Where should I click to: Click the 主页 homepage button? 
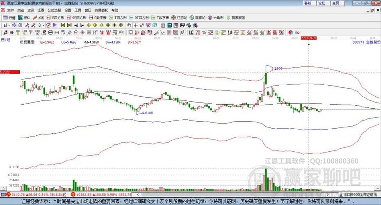[338, 3]
